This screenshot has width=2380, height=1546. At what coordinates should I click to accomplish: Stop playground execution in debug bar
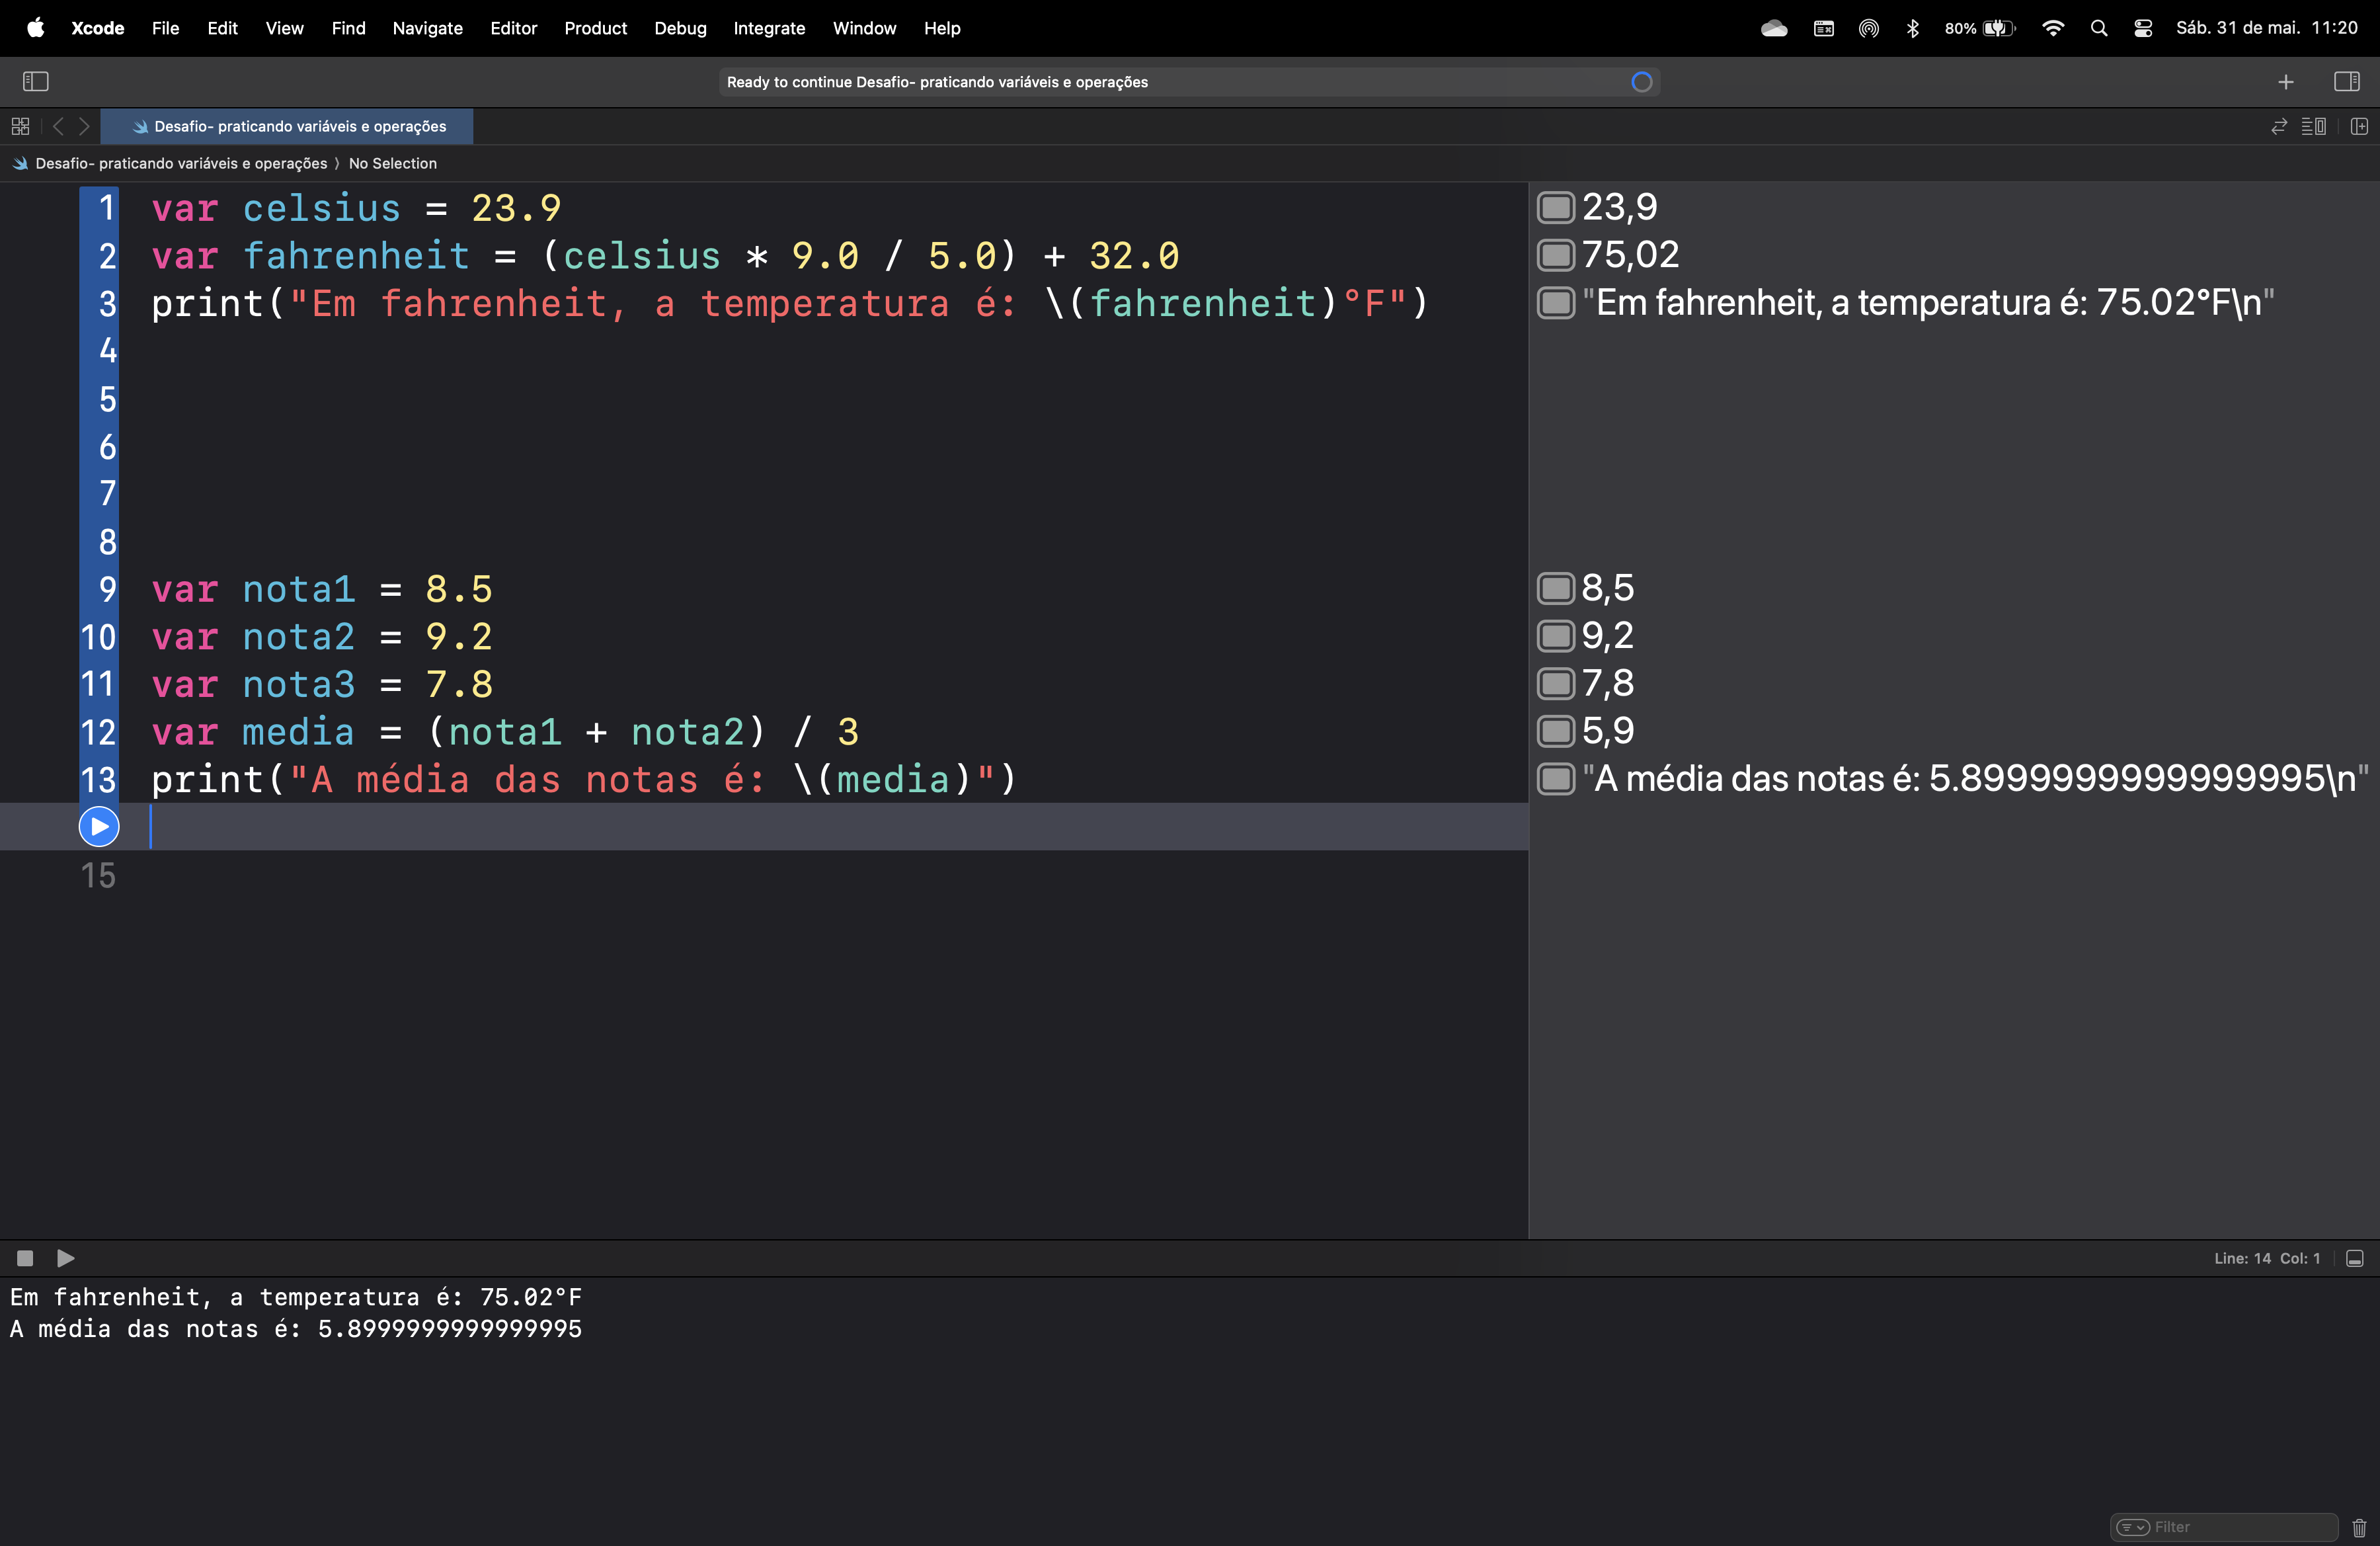(25, 1258)
